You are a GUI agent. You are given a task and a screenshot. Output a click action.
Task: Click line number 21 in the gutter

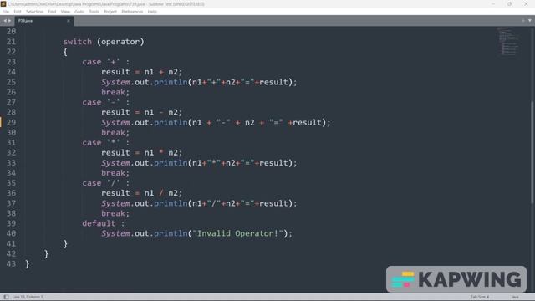coord(11,42)
